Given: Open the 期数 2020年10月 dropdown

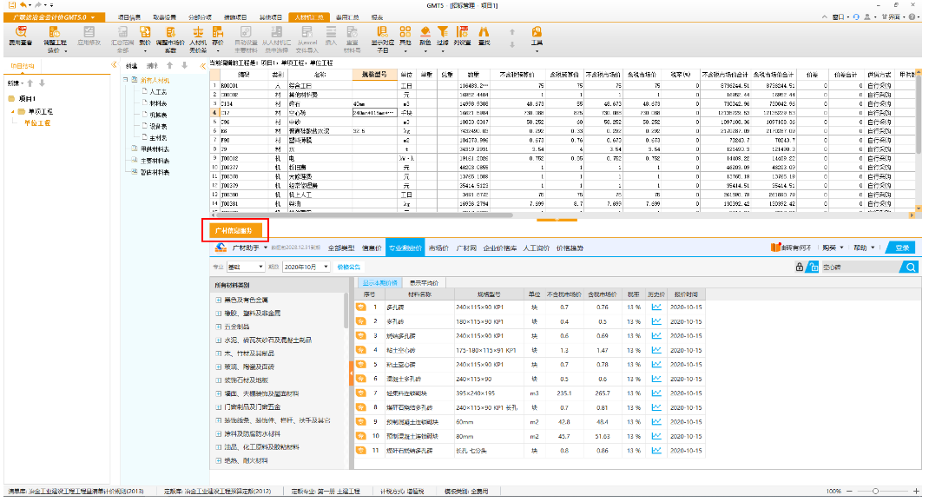Looking at the screenshot, I should click(x=325, y=267).
